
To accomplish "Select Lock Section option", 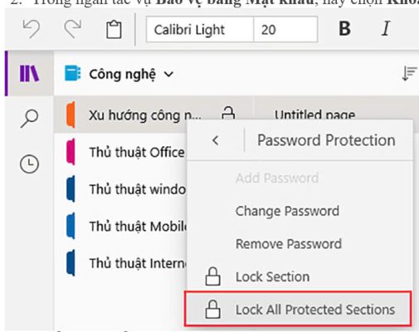I will (x=272, y=276).
